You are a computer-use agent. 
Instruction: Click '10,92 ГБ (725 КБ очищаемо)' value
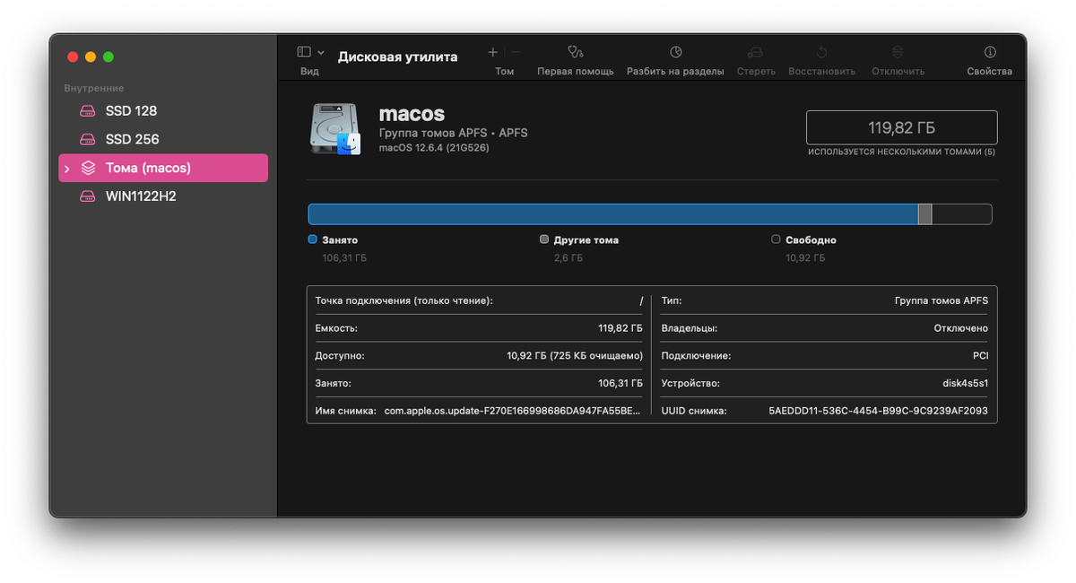[575, 356]
